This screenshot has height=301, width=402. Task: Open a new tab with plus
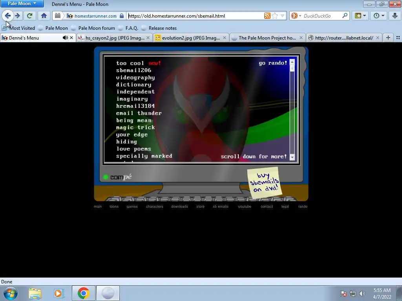click(x=388, y=38)
